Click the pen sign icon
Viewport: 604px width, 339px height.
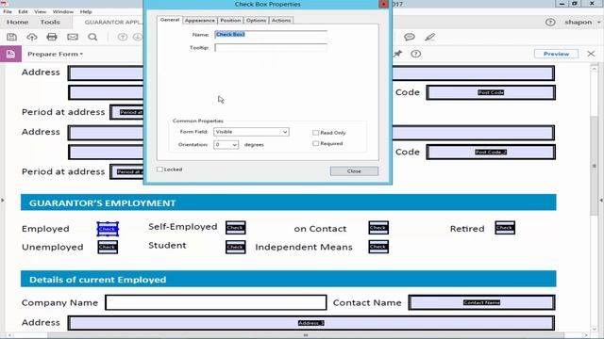click(430, 37)
